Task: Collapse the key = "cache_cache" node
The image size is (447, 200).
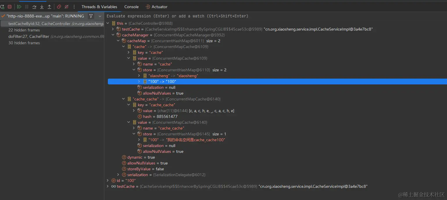Action: click(129, 105)
